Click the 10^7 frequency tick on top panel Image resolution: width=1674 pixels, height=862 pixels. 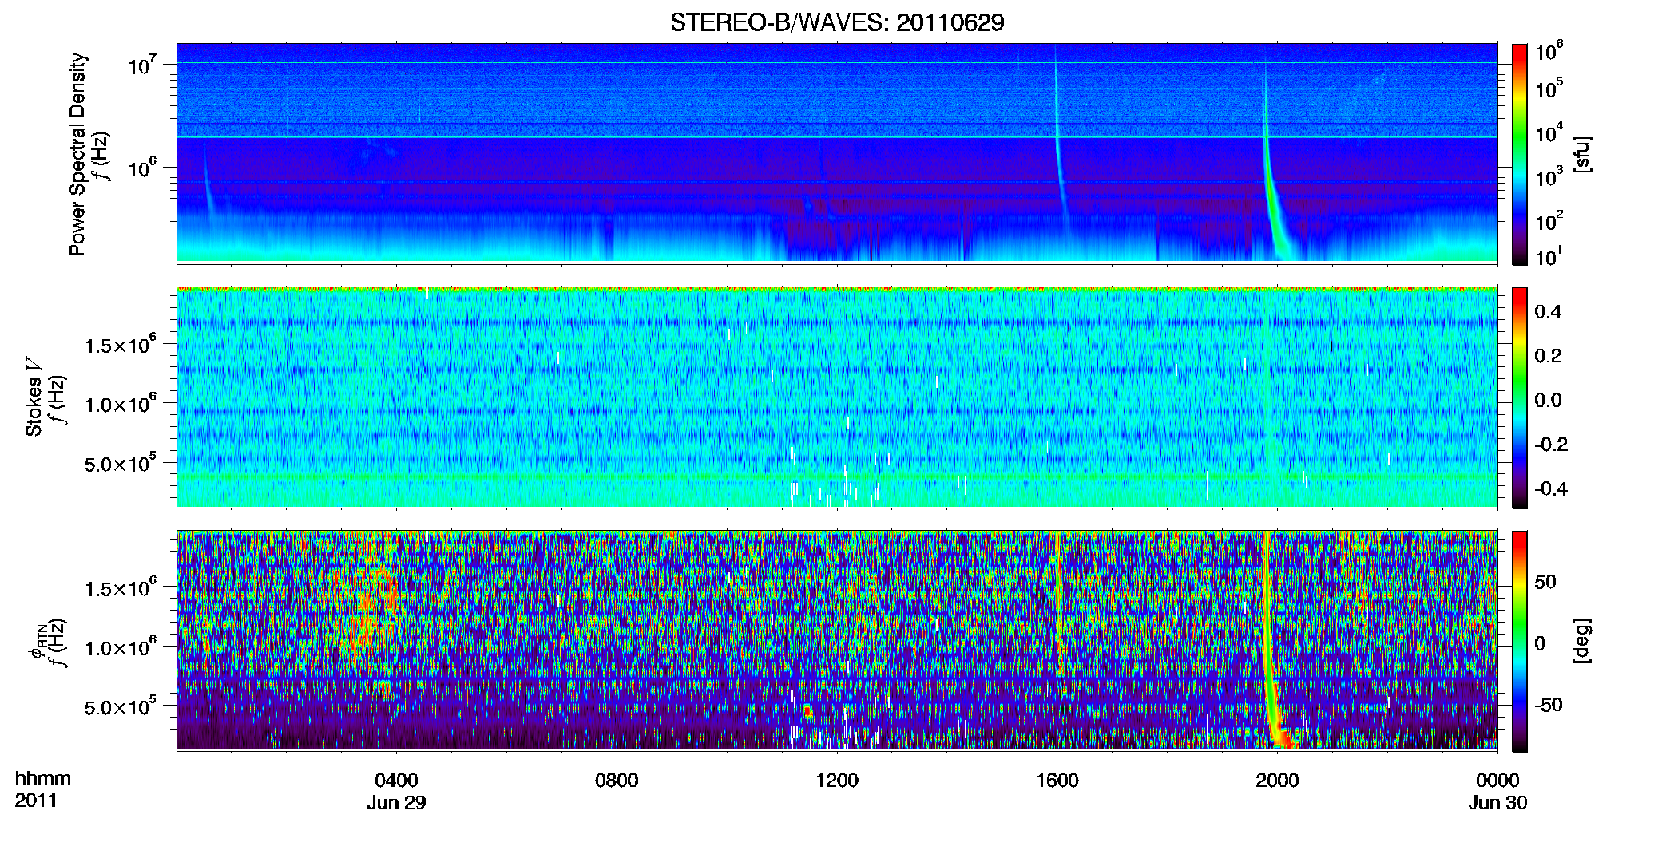tap(142, 65)
